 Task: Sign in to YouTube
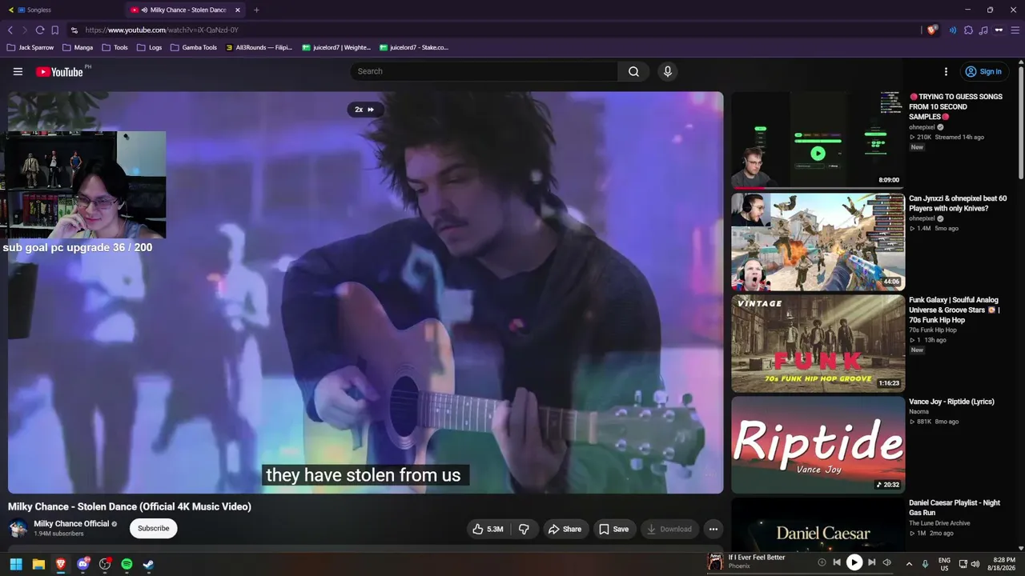click(x=983, y=71)
